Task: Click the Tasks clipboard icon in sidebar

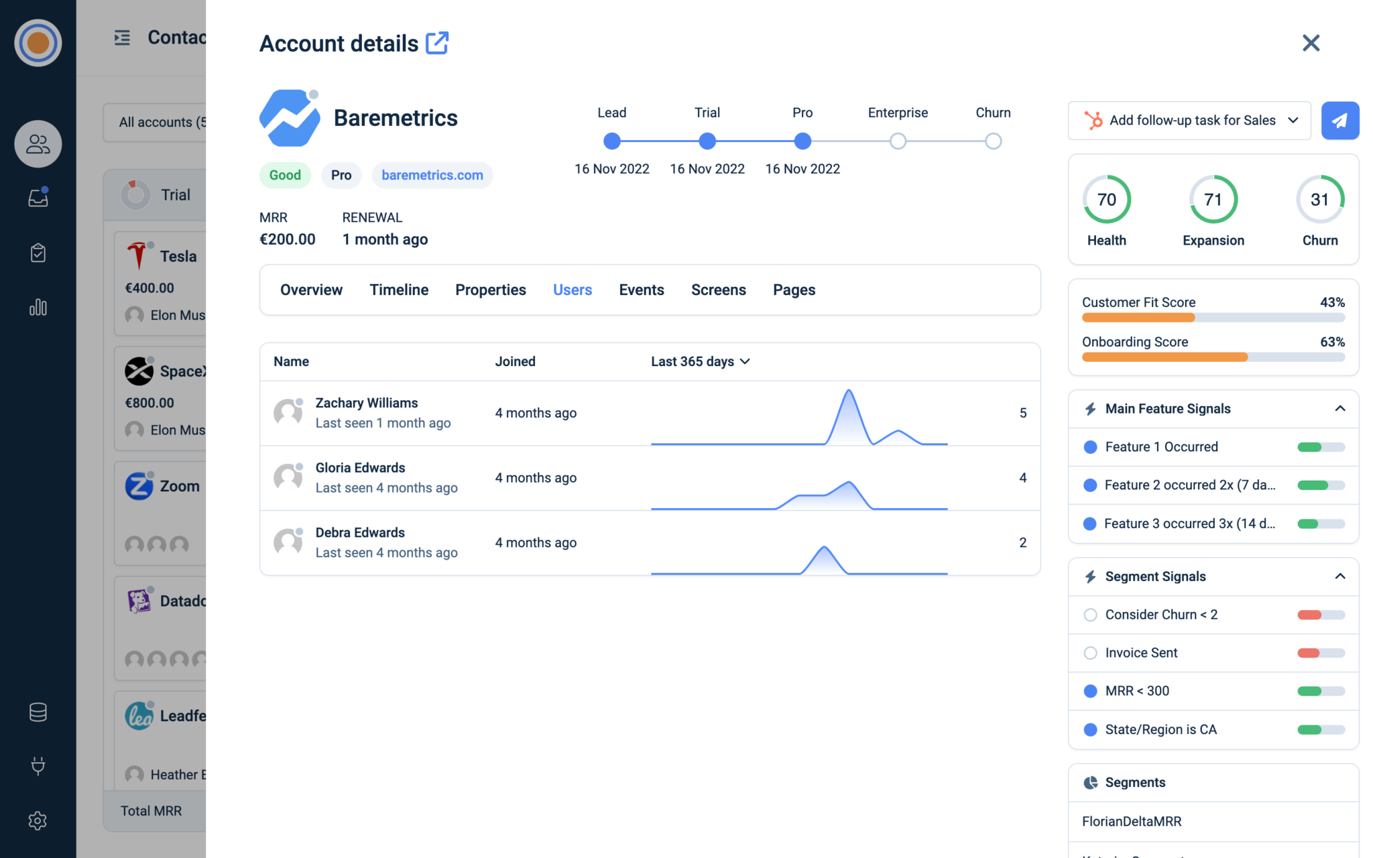Action: 38,252
